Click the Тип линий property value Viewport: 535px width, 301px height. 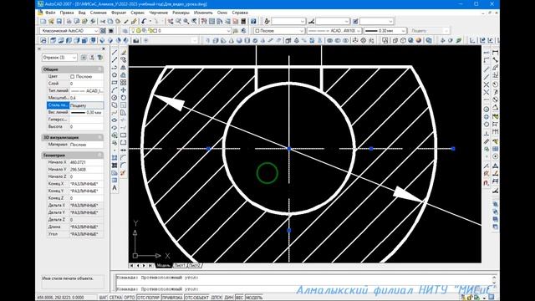click(86, 91)
